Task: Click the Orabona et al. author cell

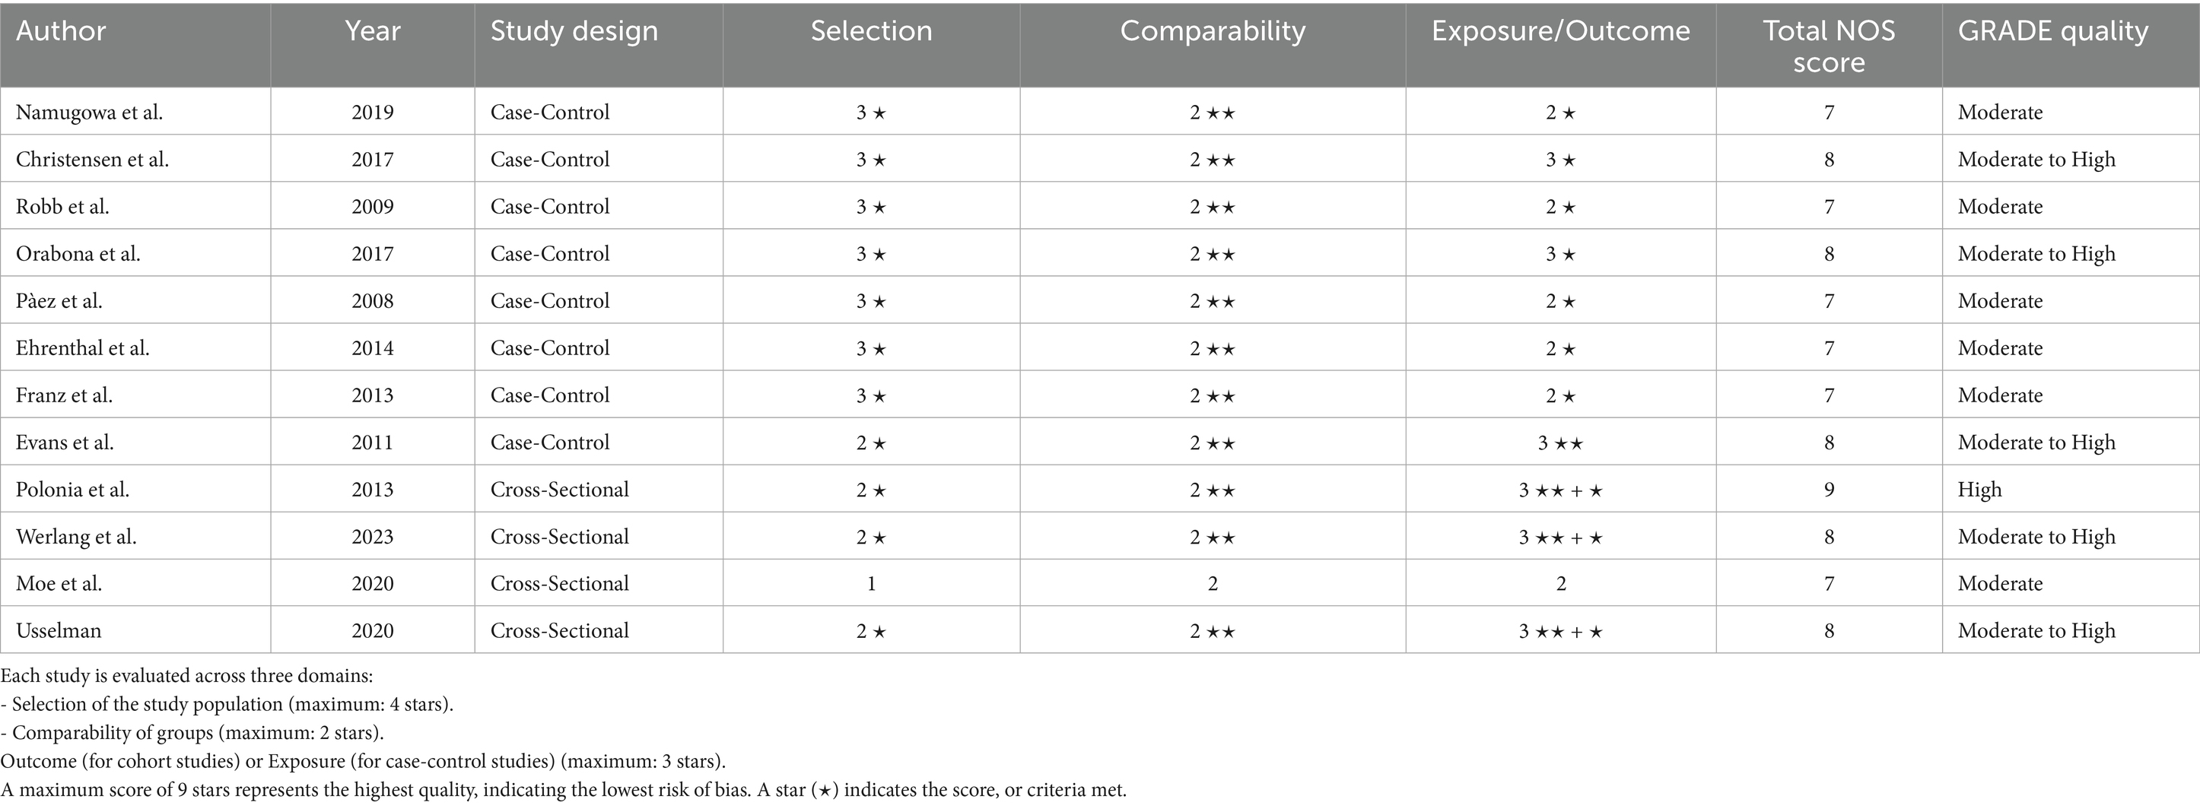Action: click(x=78, y=254)
